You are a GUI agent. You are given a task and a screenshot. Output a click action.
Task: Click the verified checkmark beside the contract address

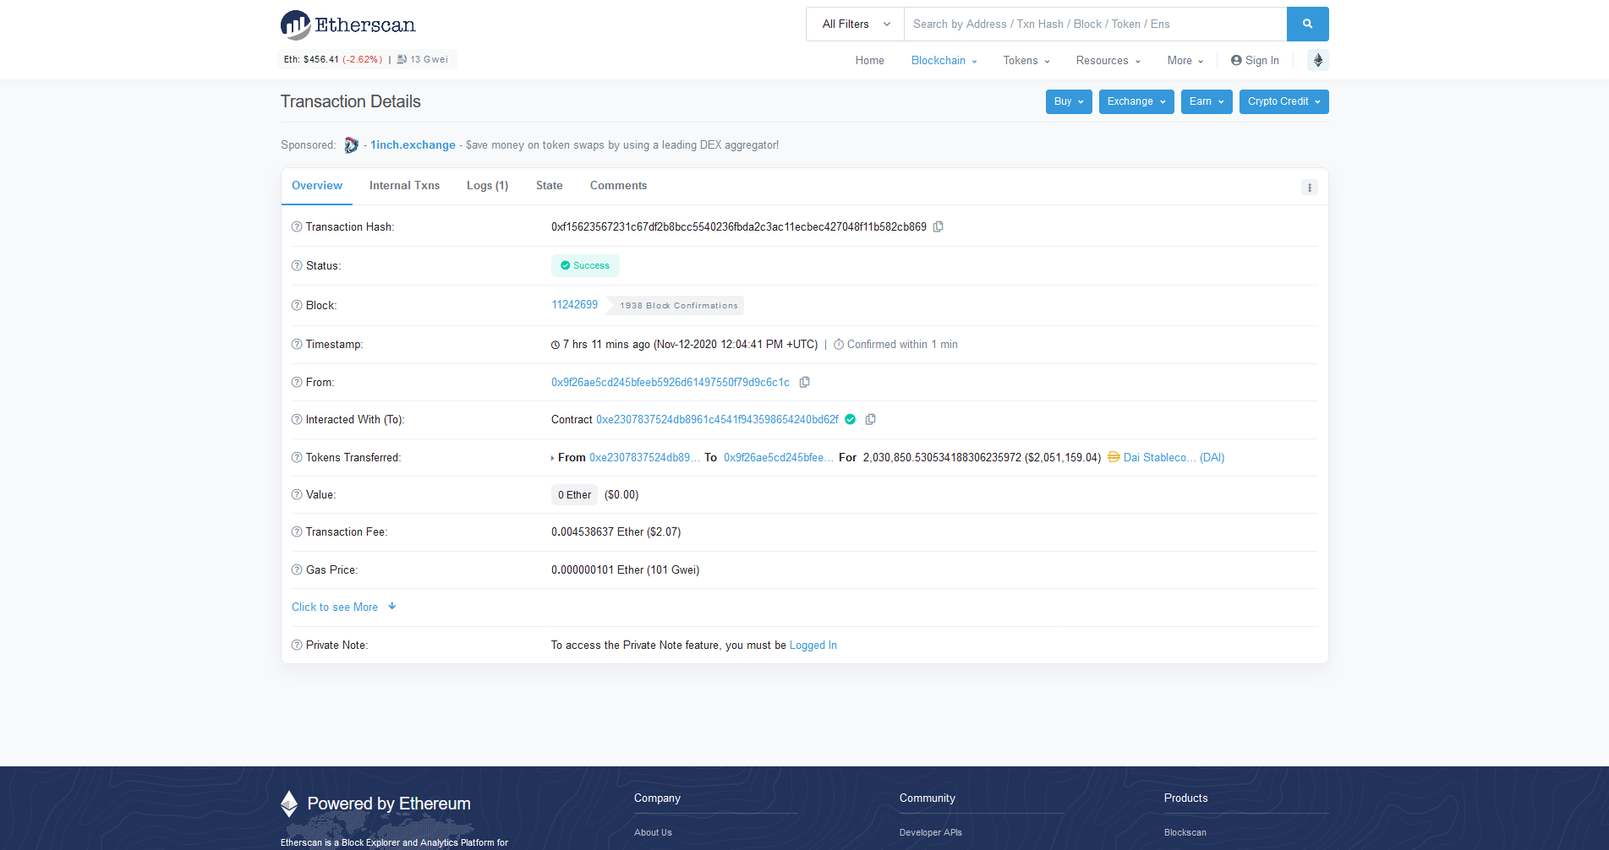click(x=850, y=419)
